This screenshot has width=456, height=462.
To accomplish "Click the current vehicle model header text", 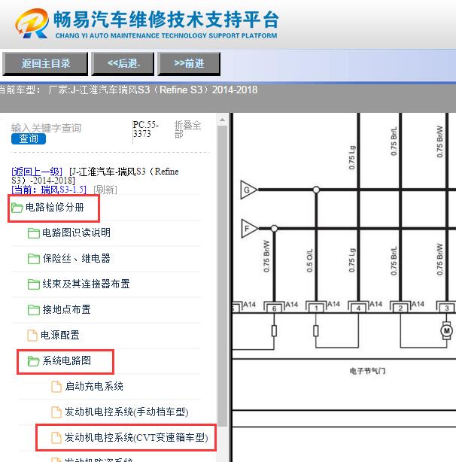I will (x=129, y=90).
